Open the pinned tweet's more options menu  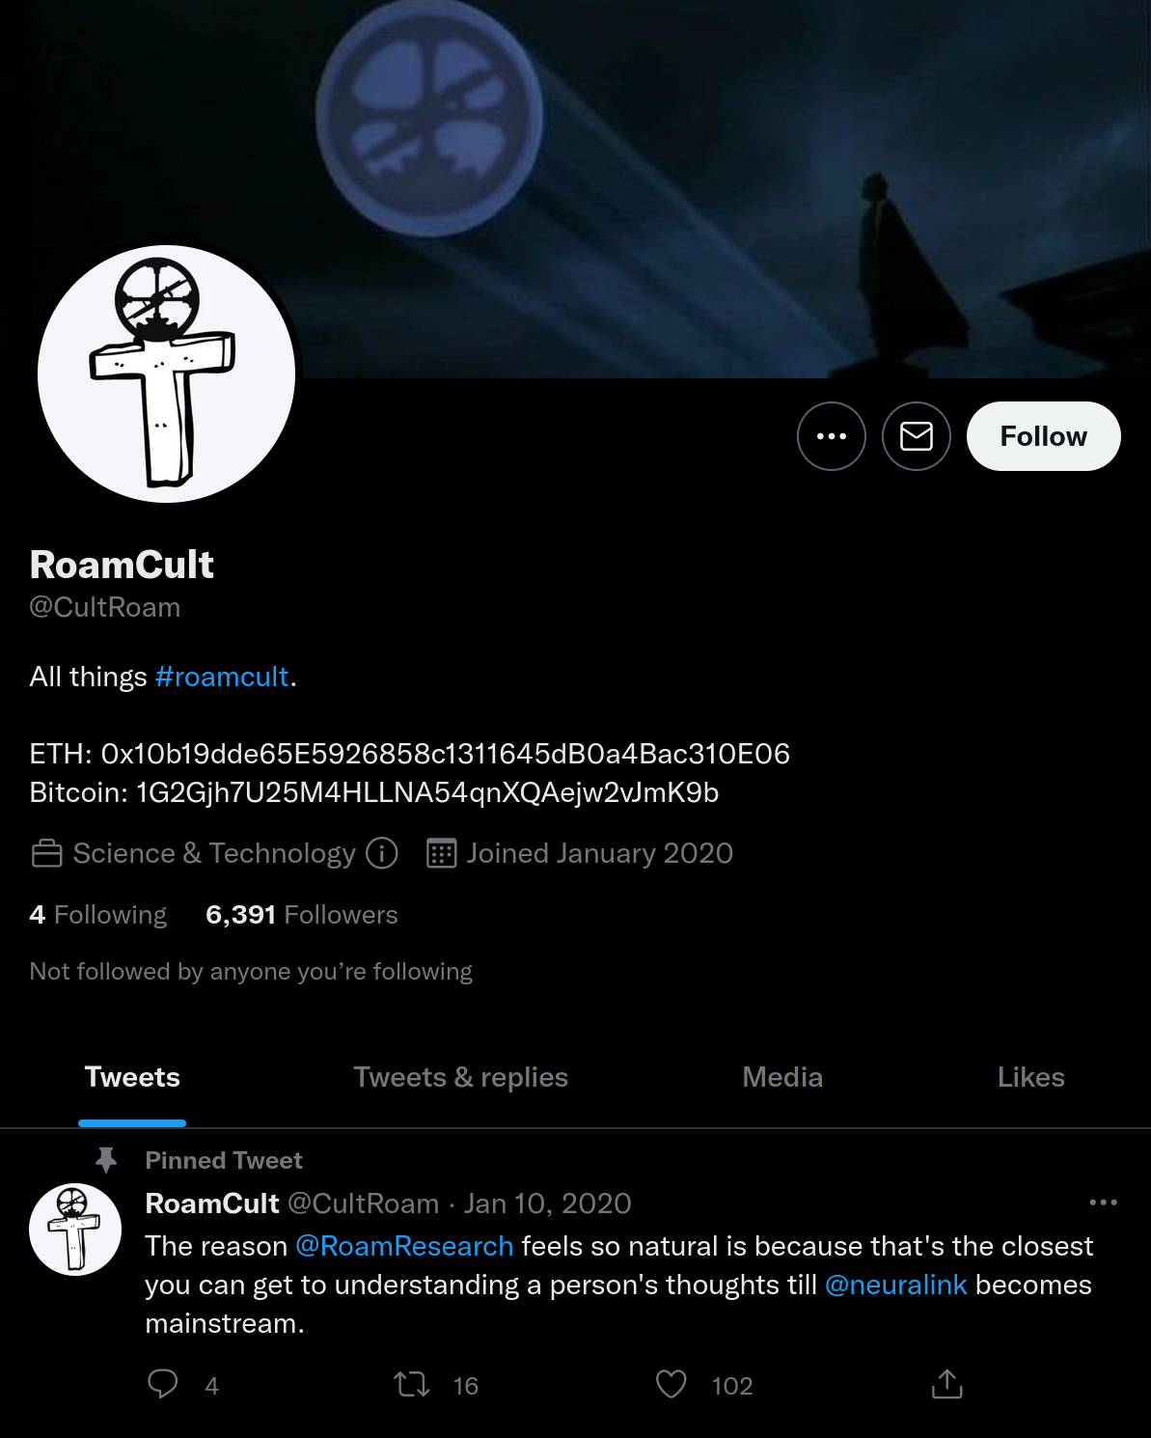[x=1103, y=1203]
